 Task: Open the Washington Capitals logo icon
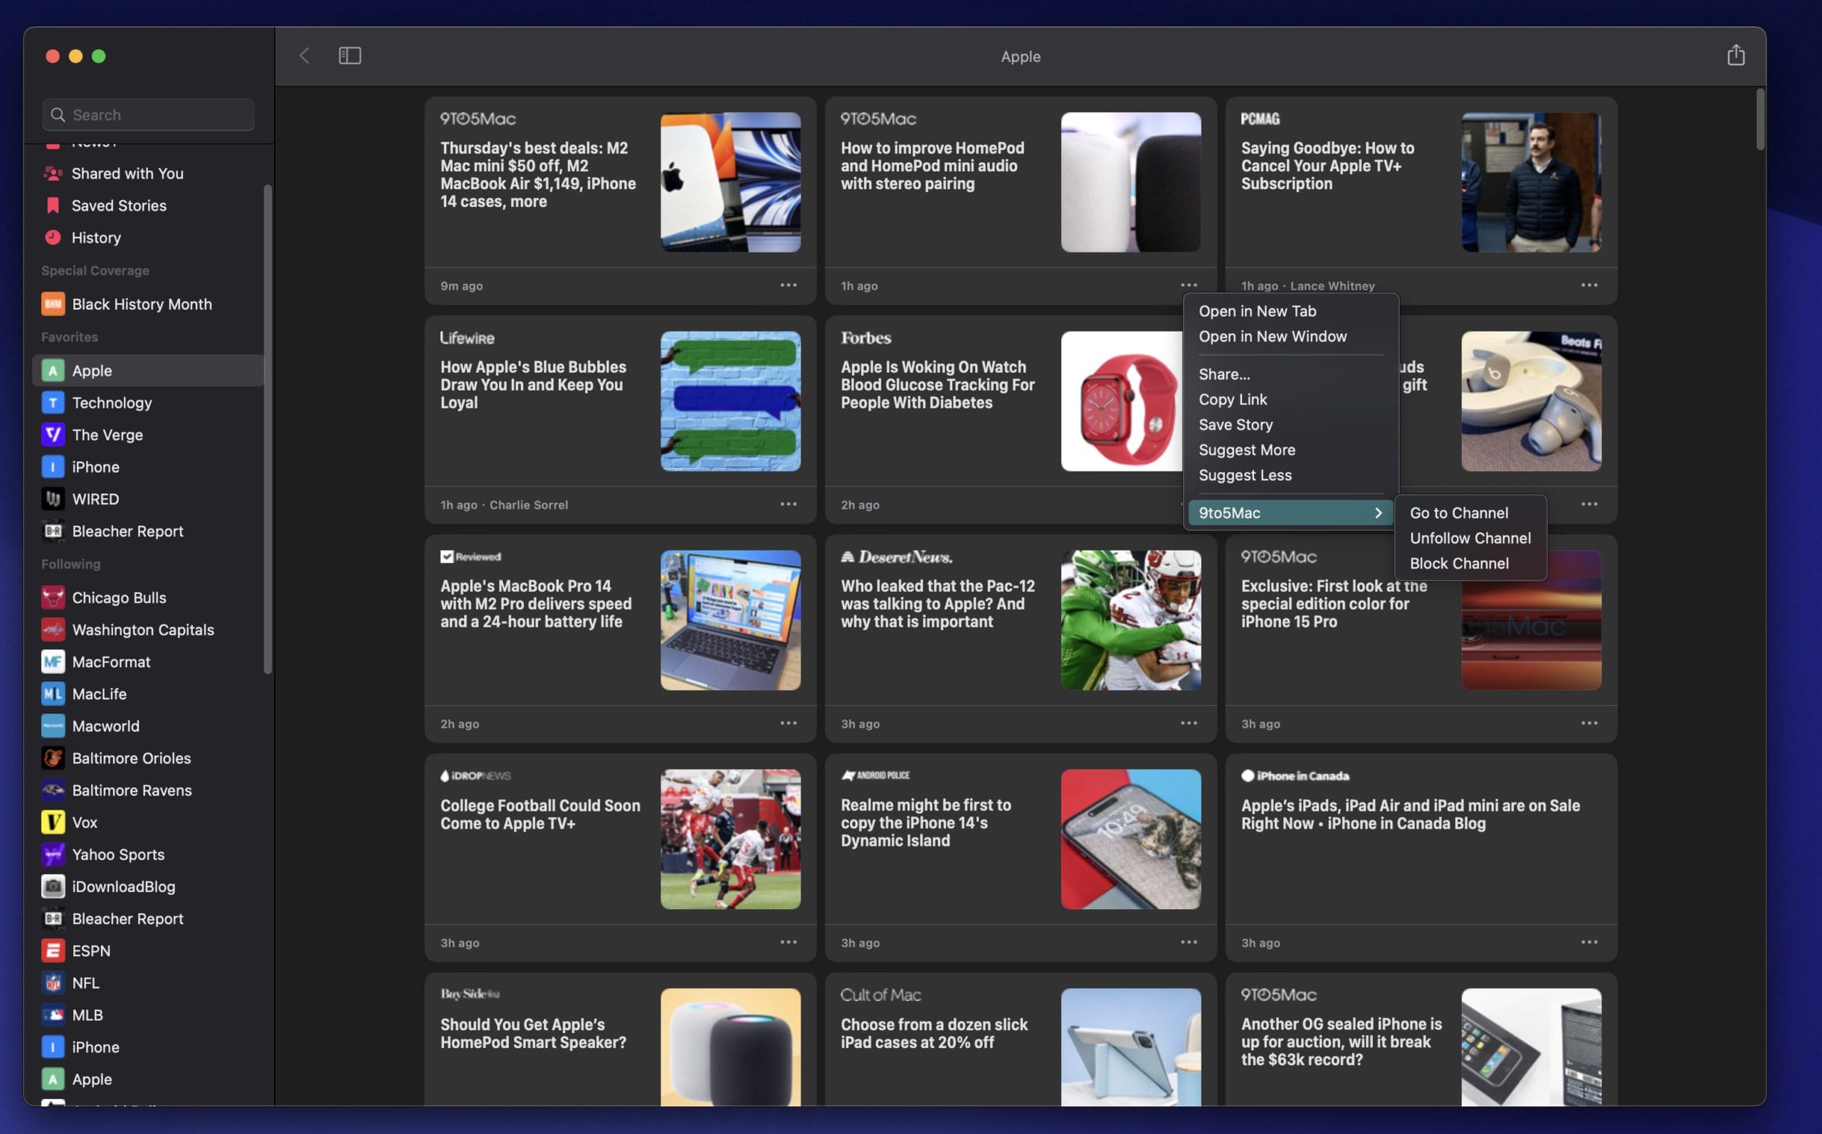53,630
